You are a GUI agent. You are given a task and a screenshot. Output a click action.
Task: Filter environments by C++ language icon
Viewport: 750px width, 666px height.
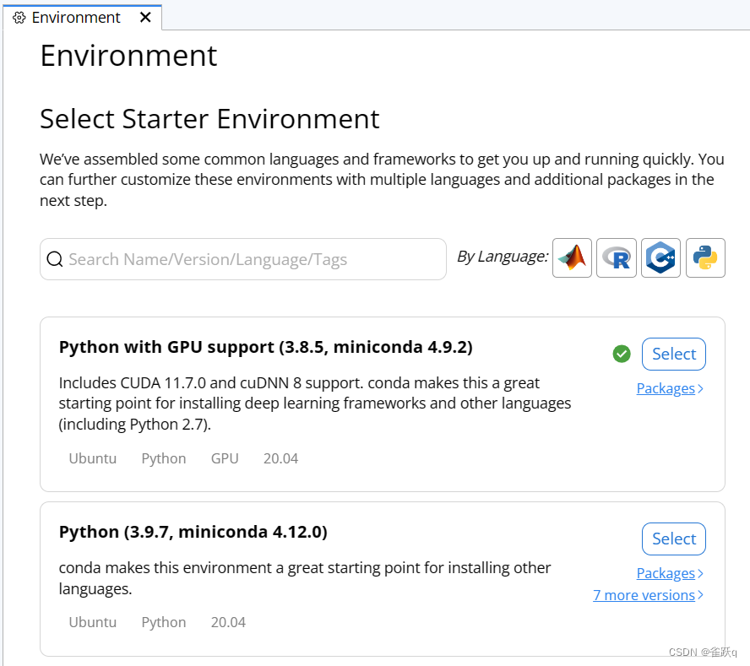[660, 257]
